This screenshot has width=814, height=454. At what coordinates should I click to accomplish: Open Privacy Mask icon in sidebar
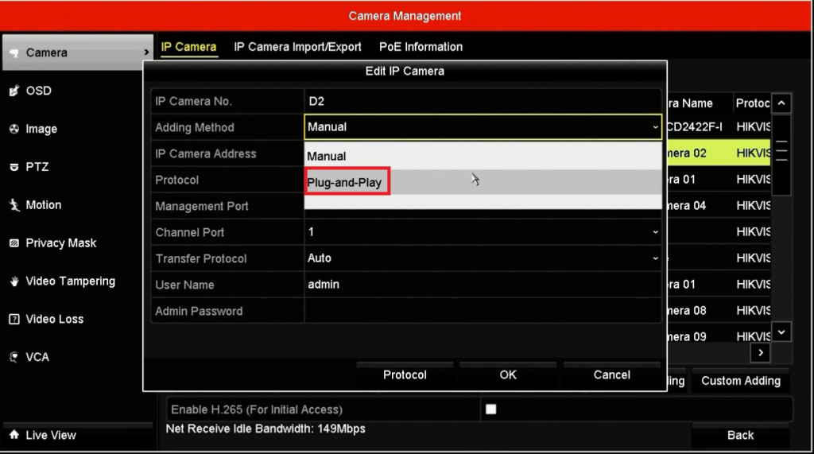coord(14,243)
